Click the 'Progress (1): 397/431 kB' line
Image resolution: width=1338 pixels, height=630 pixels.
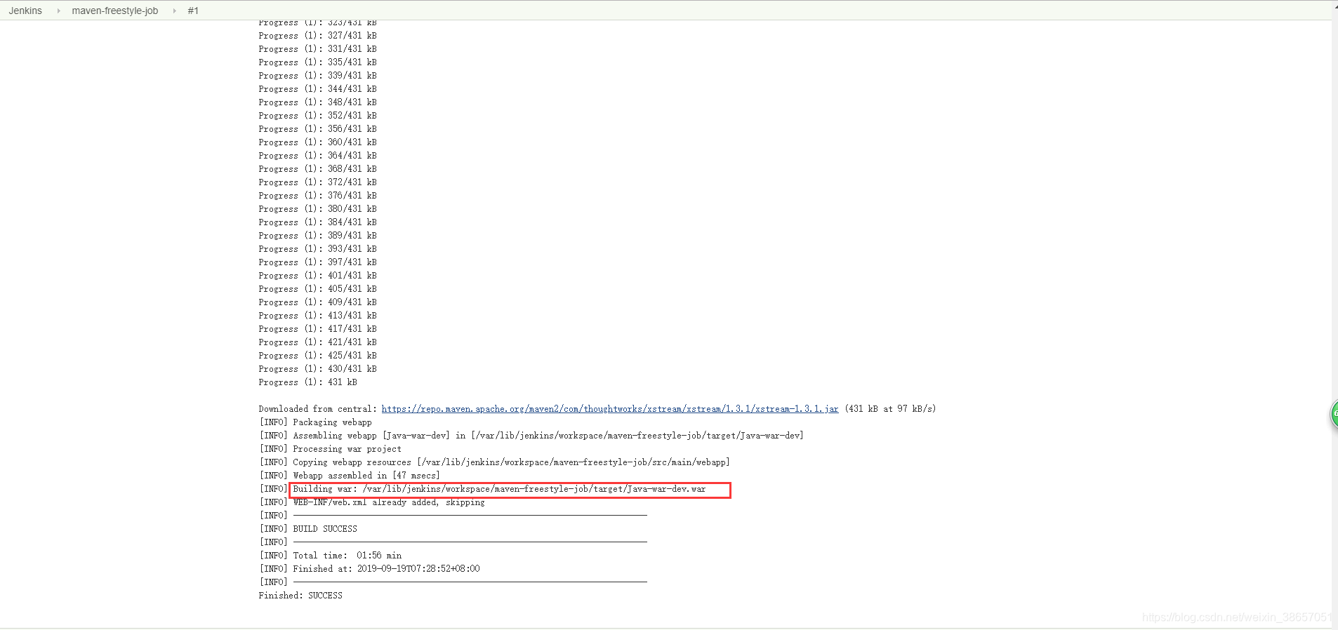point(317,262)
